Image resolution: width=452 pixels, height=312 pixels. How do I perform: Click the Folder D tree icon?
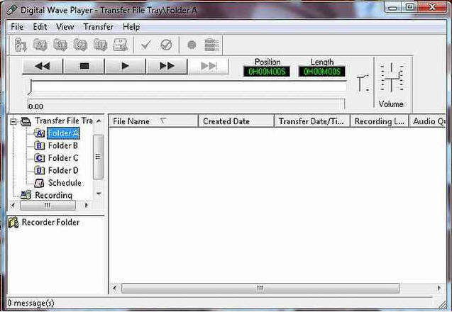click(x=40, y=170)
